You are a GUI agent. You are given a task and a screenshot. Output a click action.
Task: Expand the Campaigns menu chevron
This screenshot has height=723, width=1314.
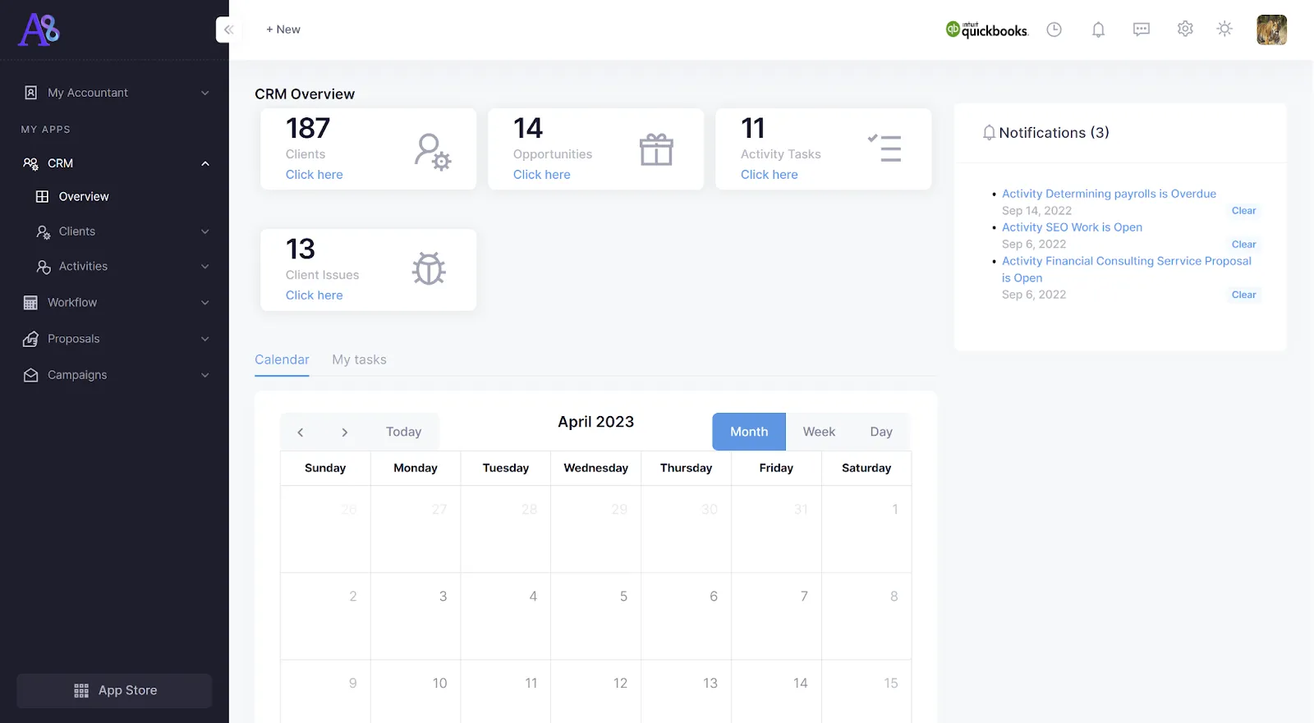[205, 374]
